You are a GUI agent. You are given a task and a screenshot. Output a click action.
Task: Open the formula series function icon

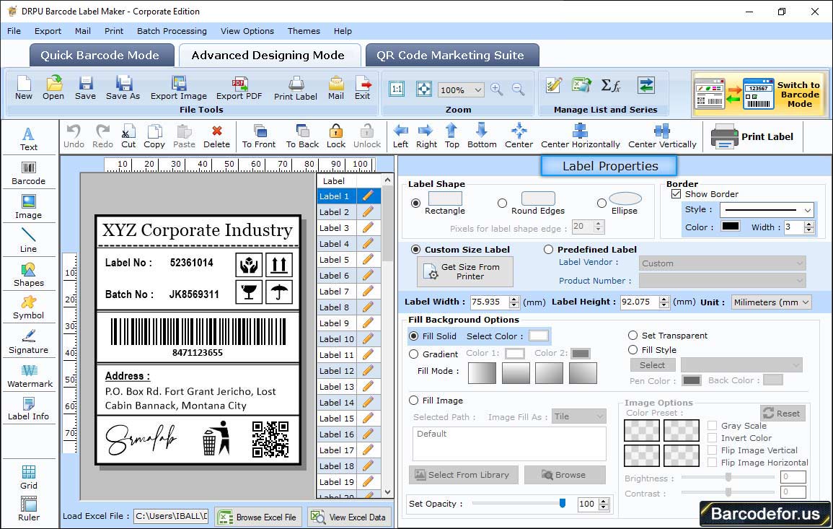[610, 85]
